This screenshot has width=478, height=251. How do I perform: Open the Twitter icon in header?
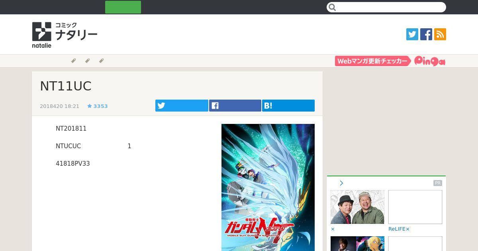point(412,34)
